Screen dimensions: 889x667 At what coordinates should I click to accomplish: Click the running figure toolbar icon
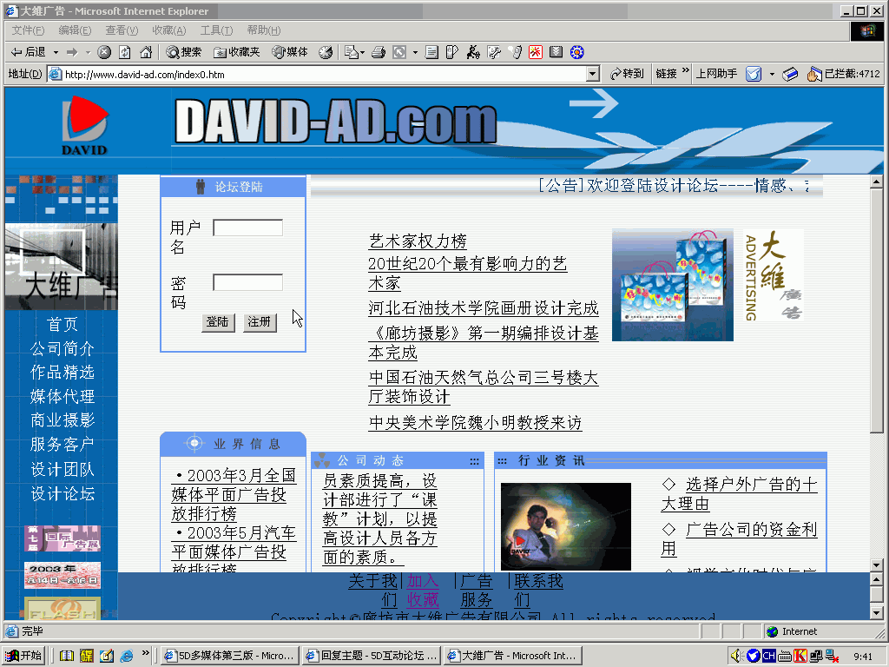(473, 52)
